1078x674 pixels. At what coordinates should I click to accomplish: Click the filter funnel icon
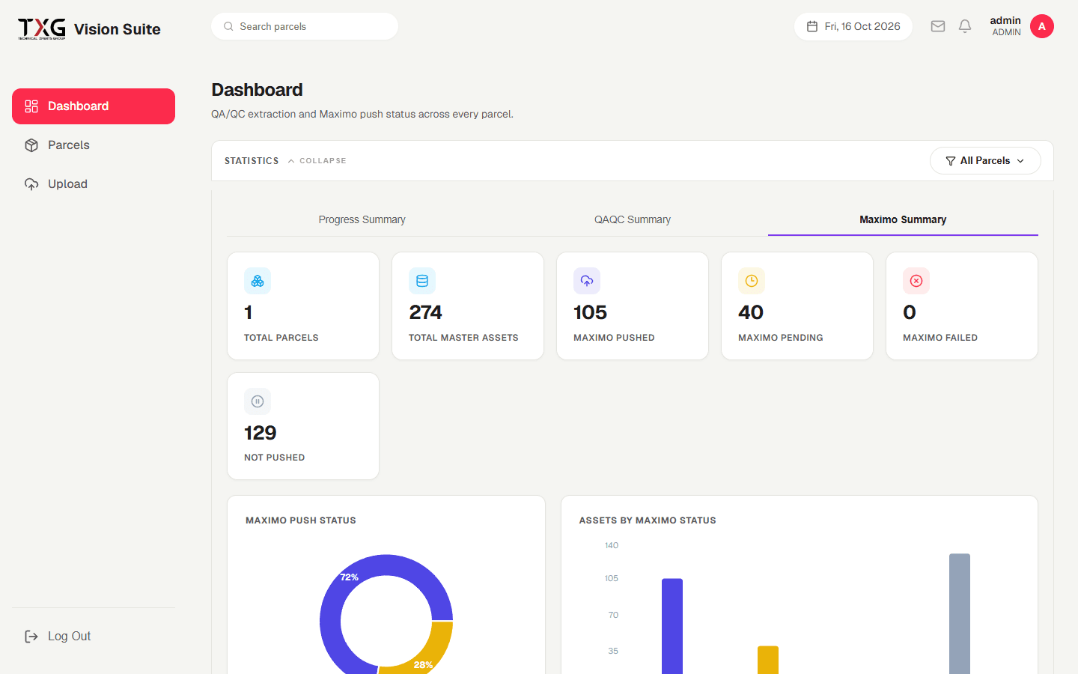click(951, 161)
